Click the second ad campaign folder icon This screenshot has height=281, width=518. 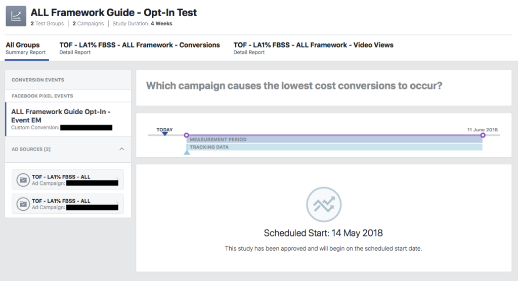22,204
